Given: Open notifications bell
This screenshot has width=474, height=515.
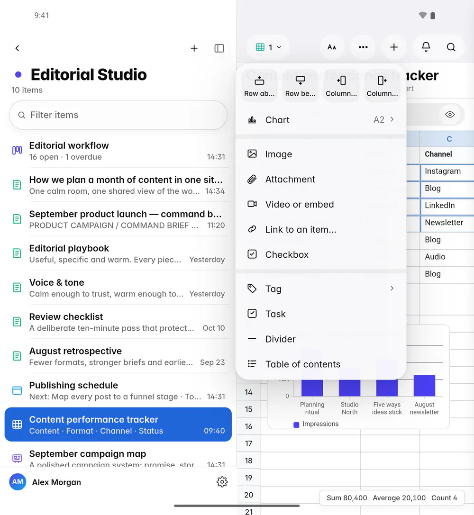Looking at the screenshot, I should click(426, 47).
